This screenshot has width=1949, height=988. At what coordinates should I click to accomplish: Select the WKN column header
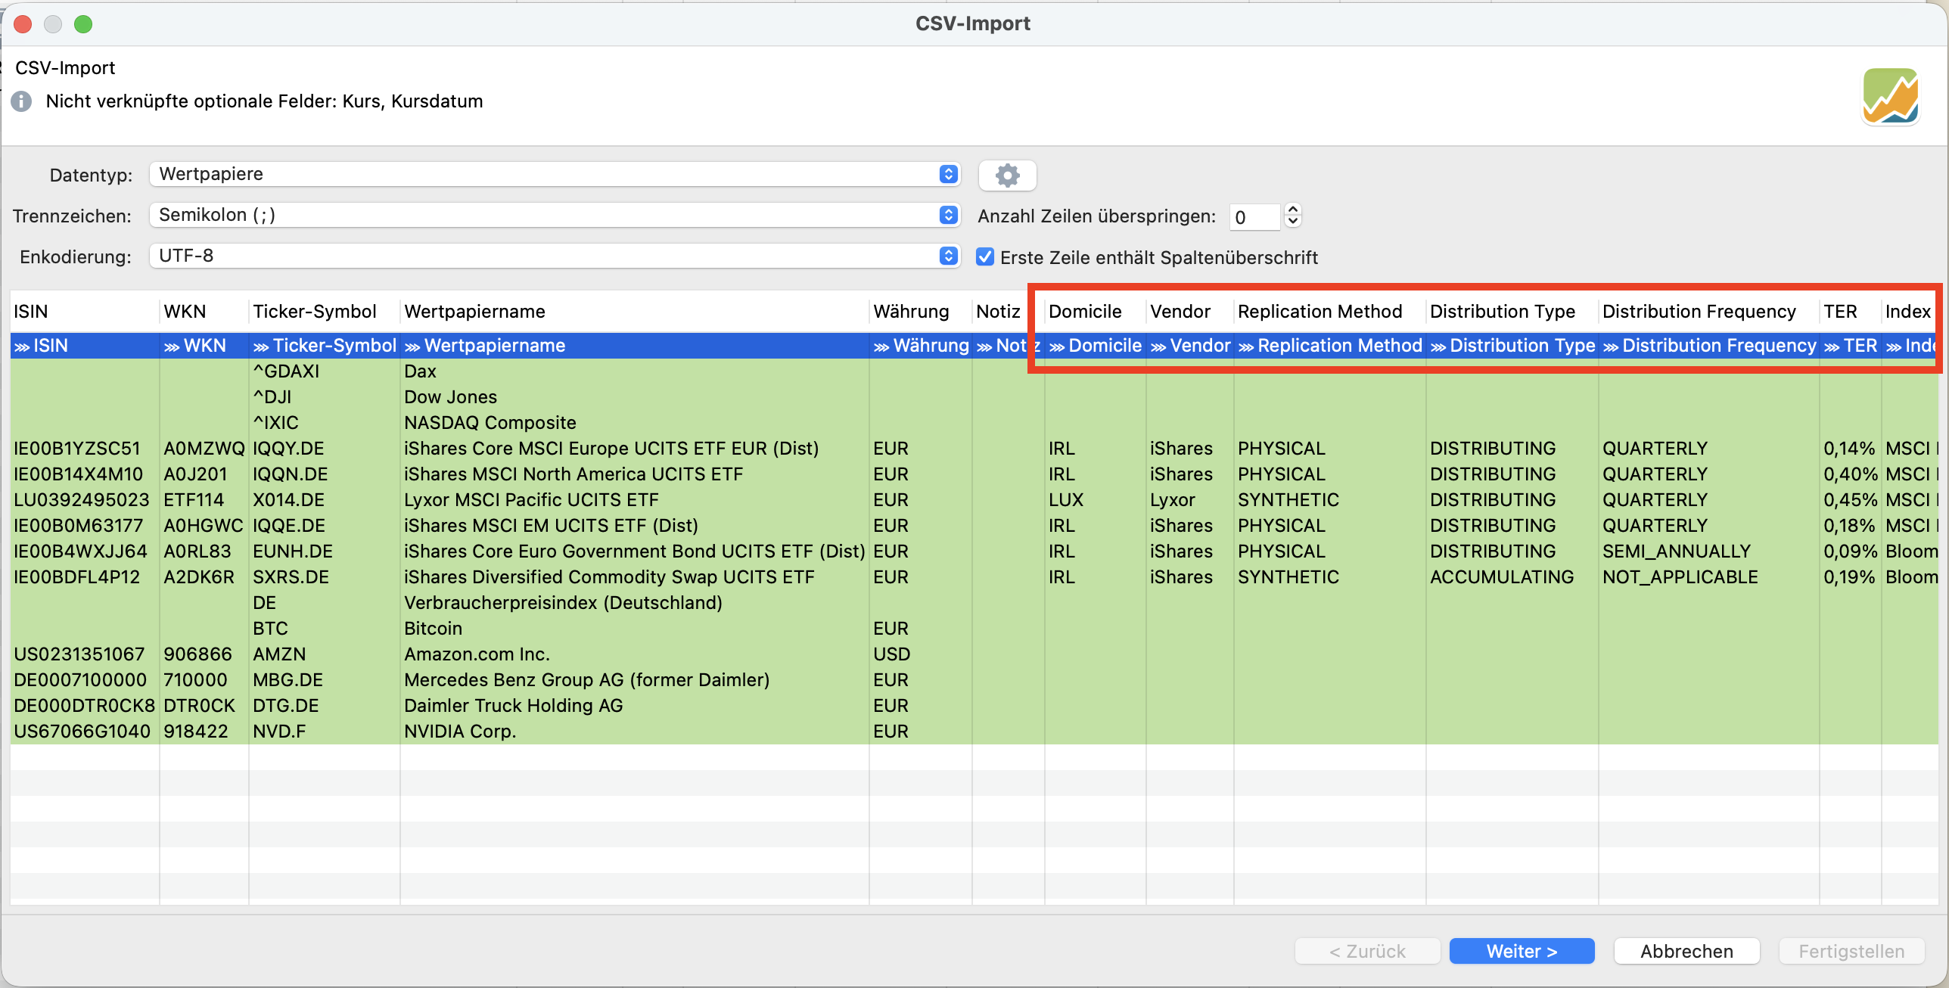pos(204,312)
